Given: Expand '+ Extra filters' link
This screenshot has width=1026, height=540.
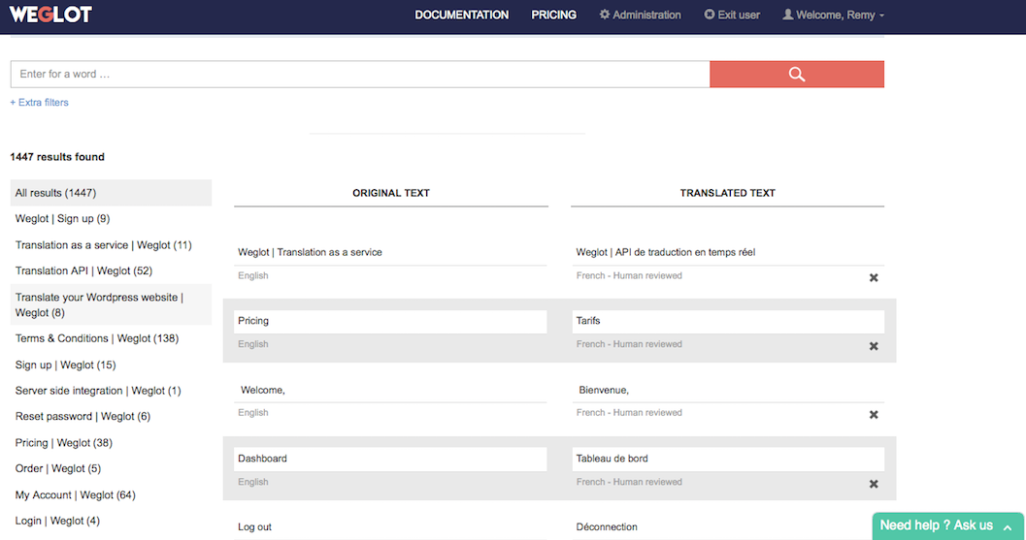Looking at the screenshot, I should point(39,103).
